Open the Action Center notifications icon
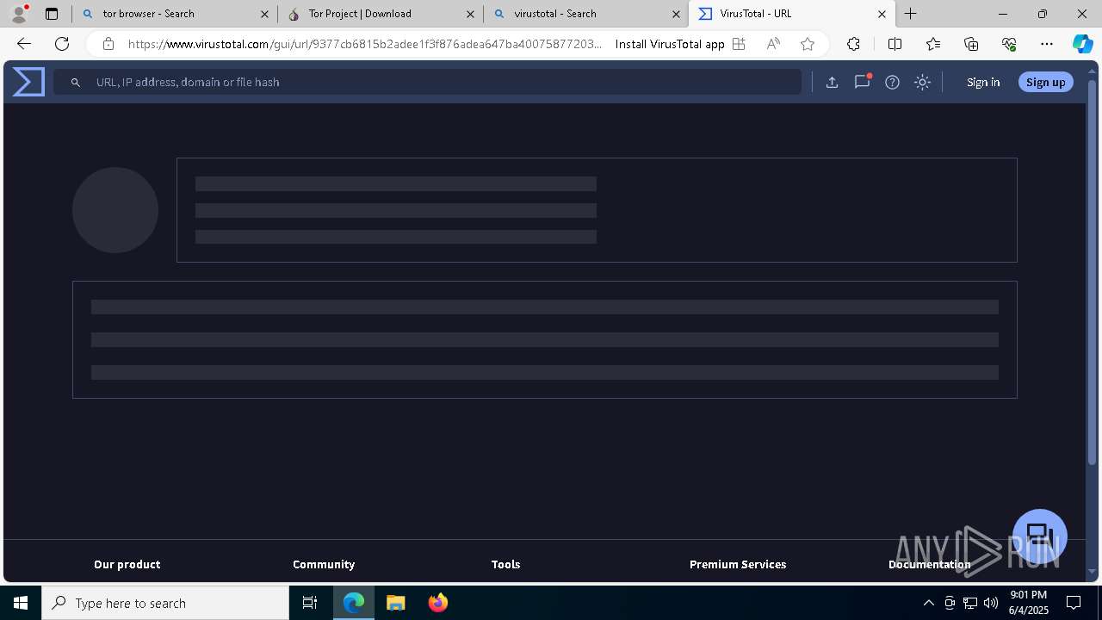The height and width of the screenshot is (620, 1102). 1074,603
